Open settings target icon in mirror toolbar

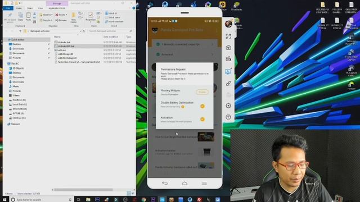[x=228, y=105]
